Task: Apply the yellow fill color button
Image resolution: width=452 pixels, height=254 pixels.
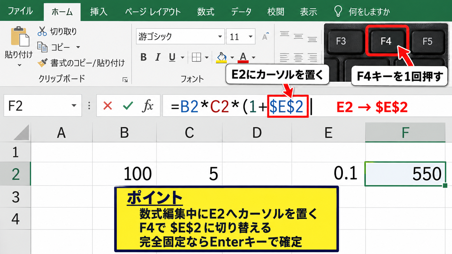Action: (x=221, y=57)
